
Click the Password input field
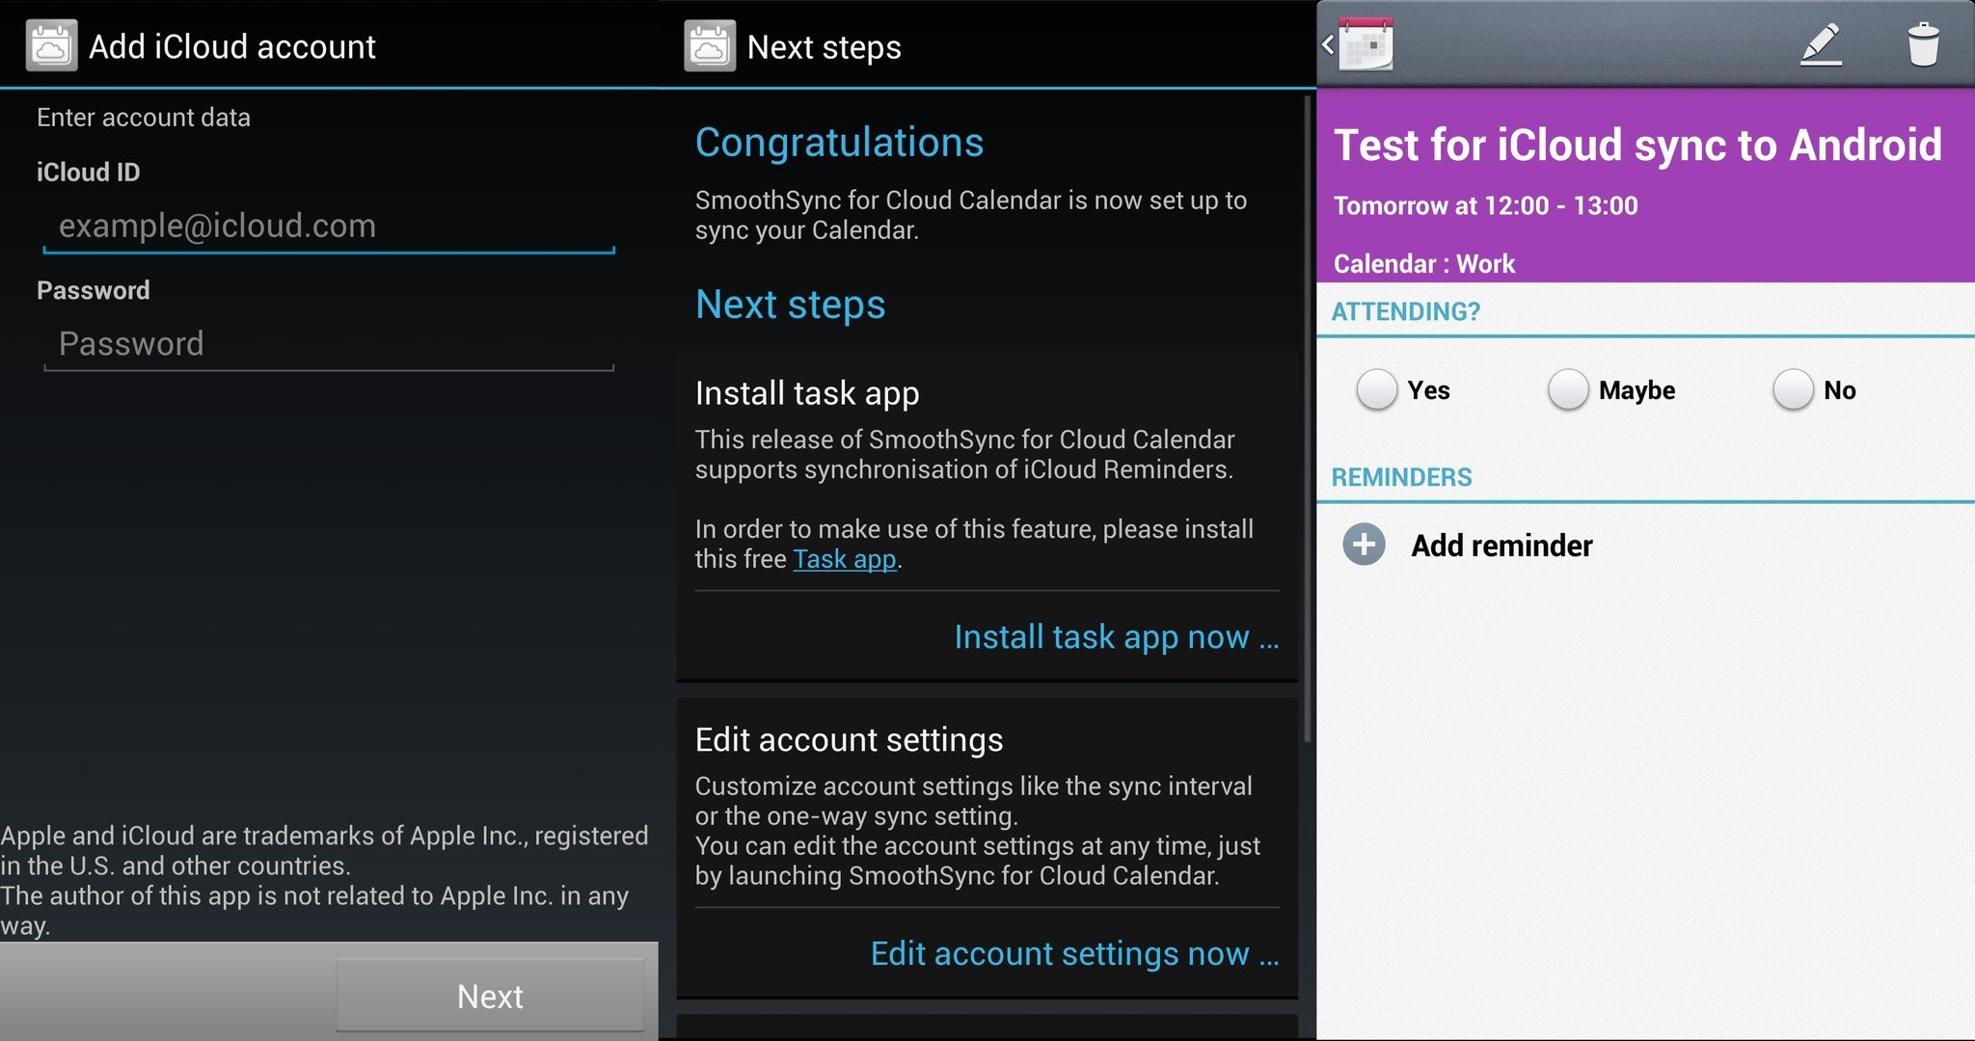328,344
